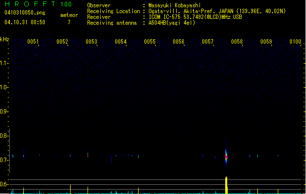Select antenna value A504HB(yagi 4el)
Image resolution: width=306 pixels, height=194 pixels.
pyautogui.click(x=172, y=23)
